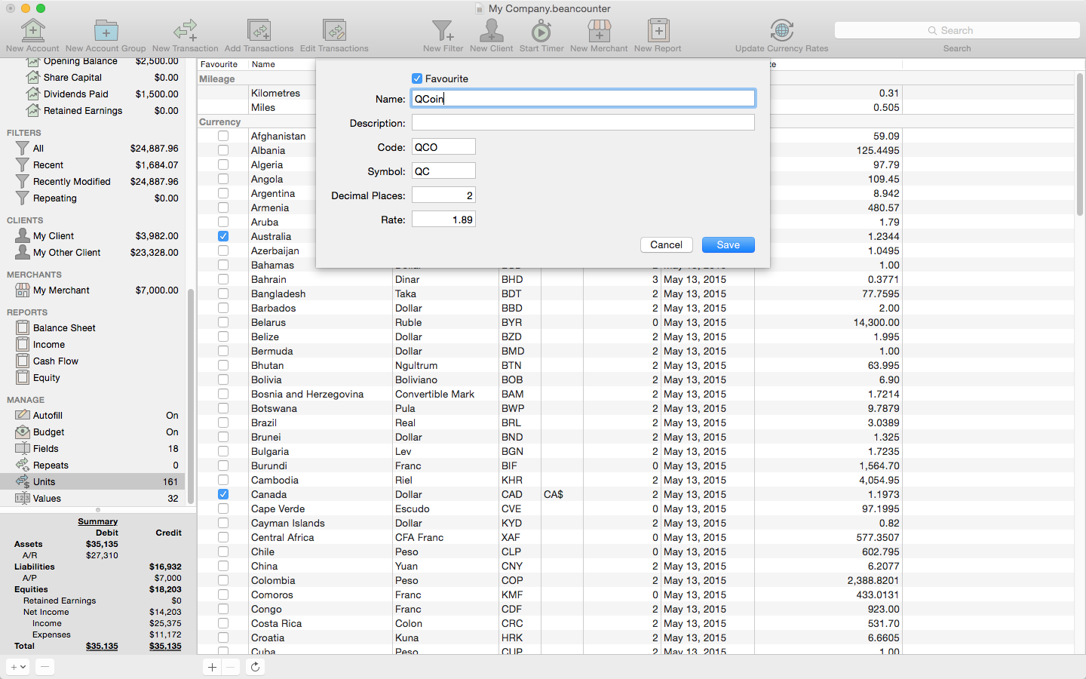This screenshot has height=679, width=1086.
Task: Toggle favourite checkbox for Afghanistan
Action: pyautogui.click(x=223, y=136)
